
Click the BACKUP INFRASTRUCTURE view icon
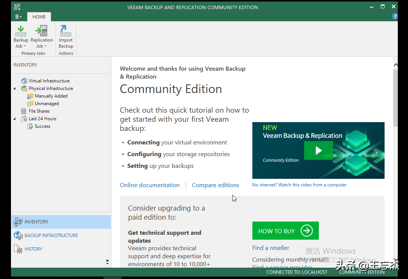point(18,235)
